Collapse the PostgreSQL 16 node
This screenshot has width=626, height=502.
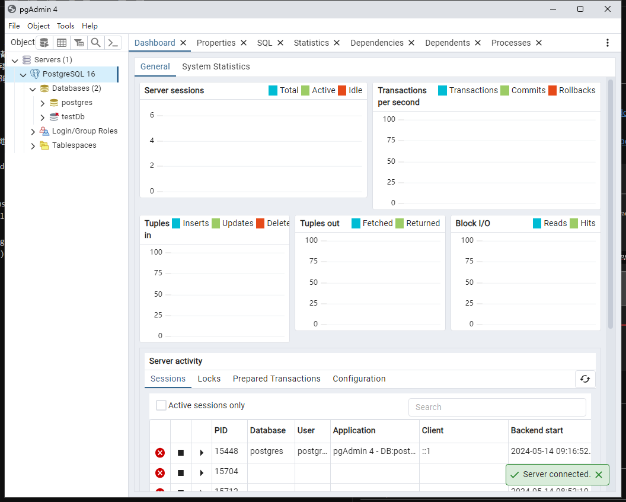tap(23, 75)
